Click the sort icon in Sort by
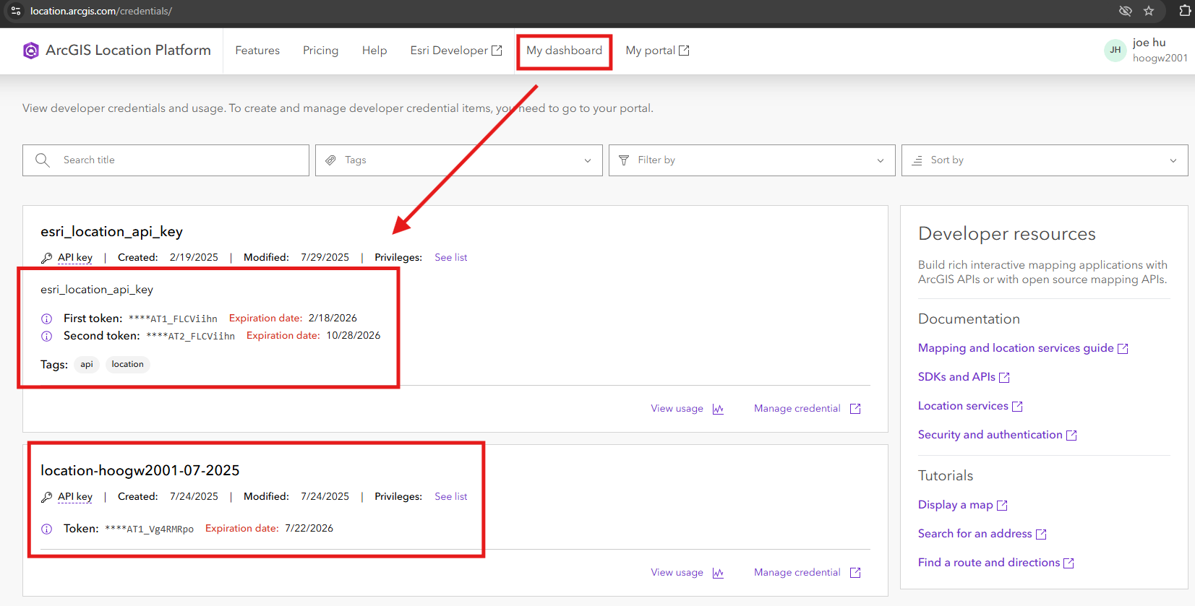This screenshot has width=1195, height=606. pyautogui.click(x=917, y=160)
